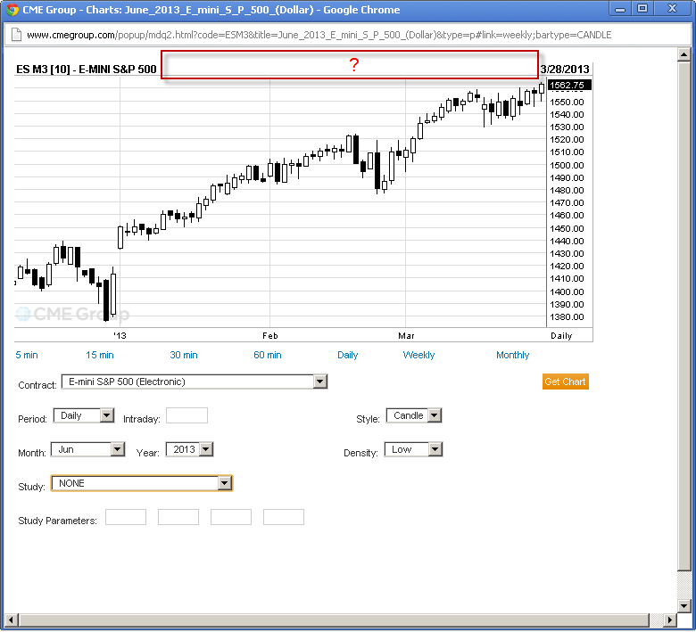696x632 pixels.
Task: Click the vertical scrollbar thumb
Action: pyautogui.click(x=684, y=316)
